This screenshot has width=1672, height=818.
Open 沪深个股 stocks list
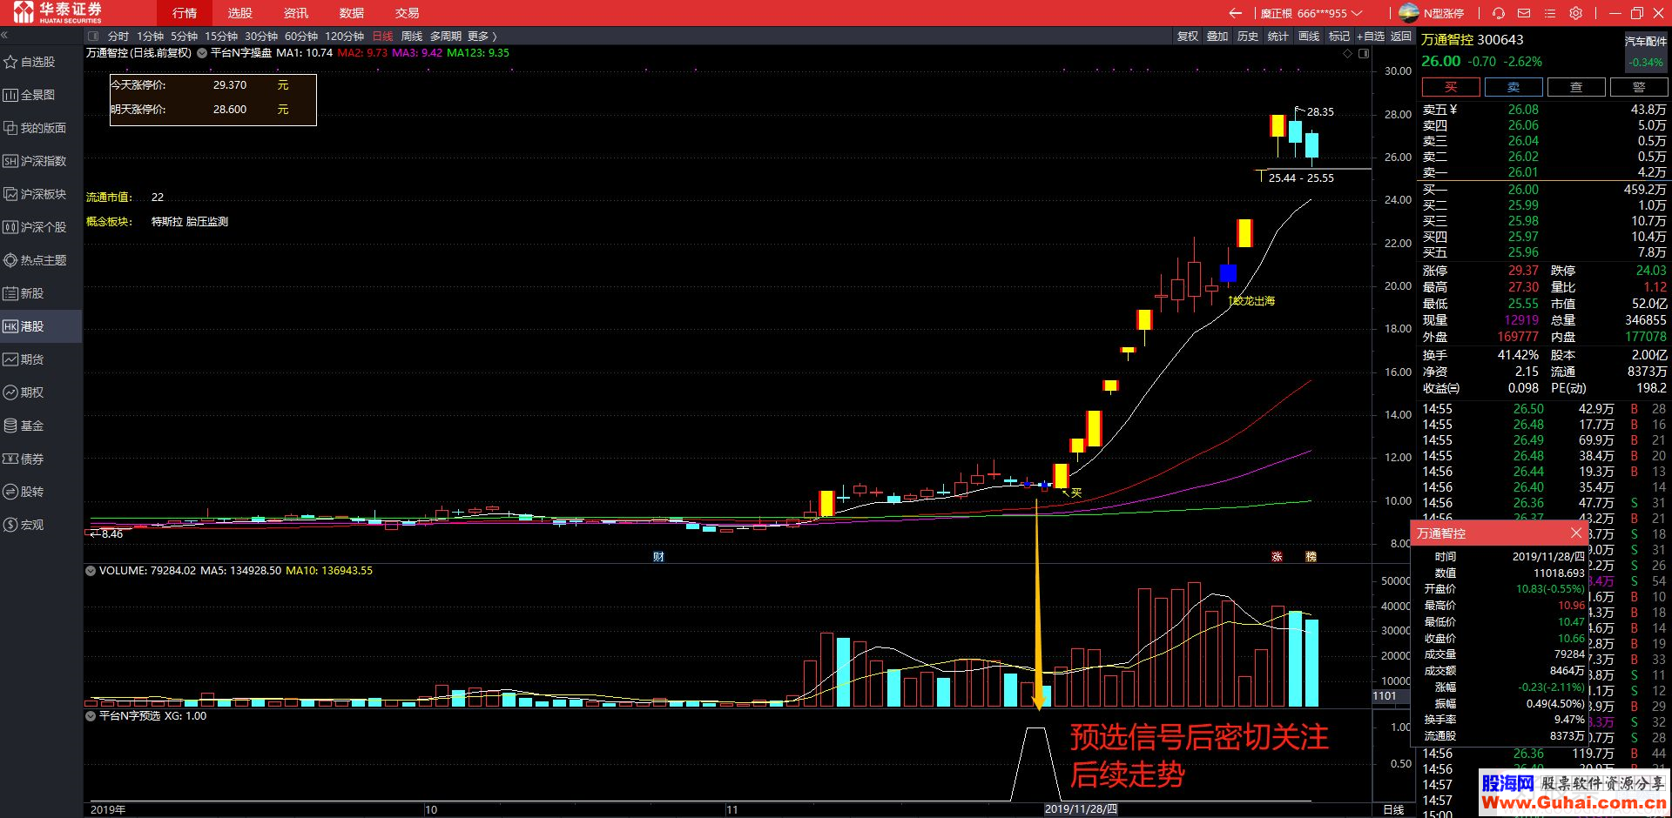[35, 227]
